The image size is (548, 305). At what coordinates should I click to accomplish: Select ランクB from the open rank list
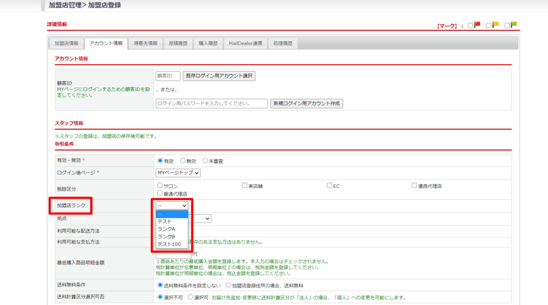pyautogui.click(x=166, y=237)
